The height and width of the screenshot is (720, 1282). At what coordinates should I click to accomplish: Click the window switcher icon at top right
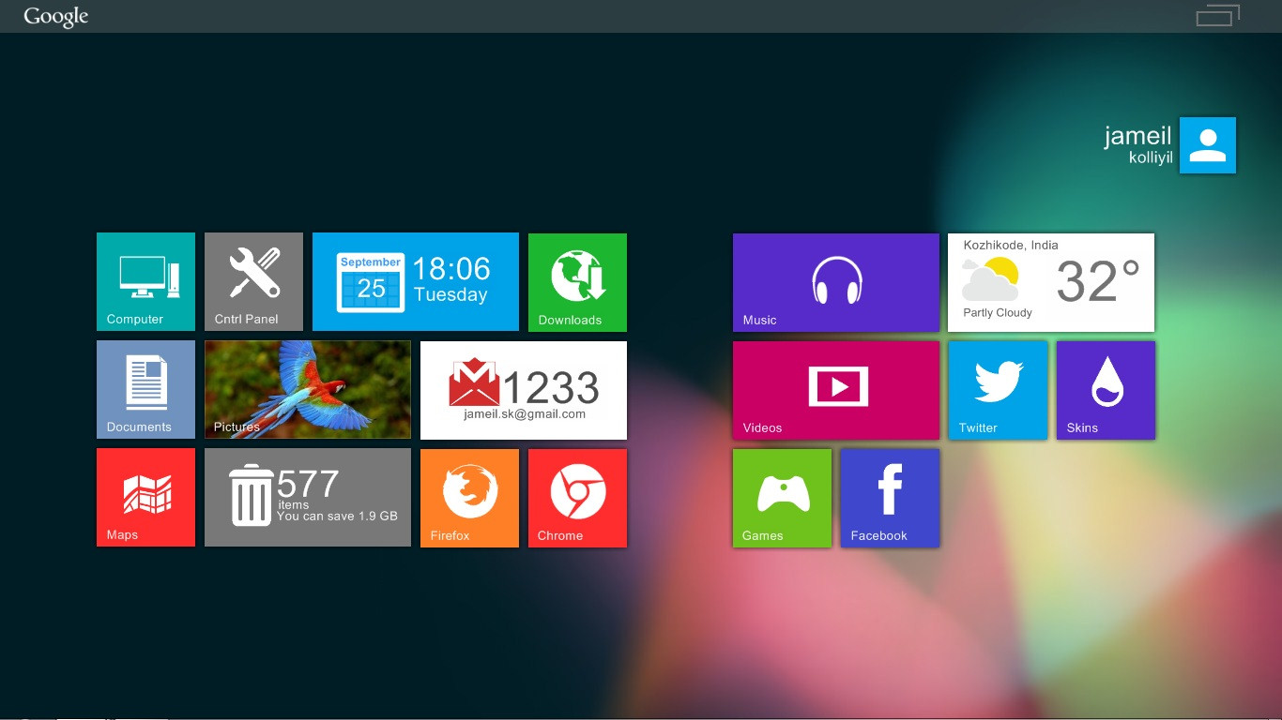[1217, 15]
